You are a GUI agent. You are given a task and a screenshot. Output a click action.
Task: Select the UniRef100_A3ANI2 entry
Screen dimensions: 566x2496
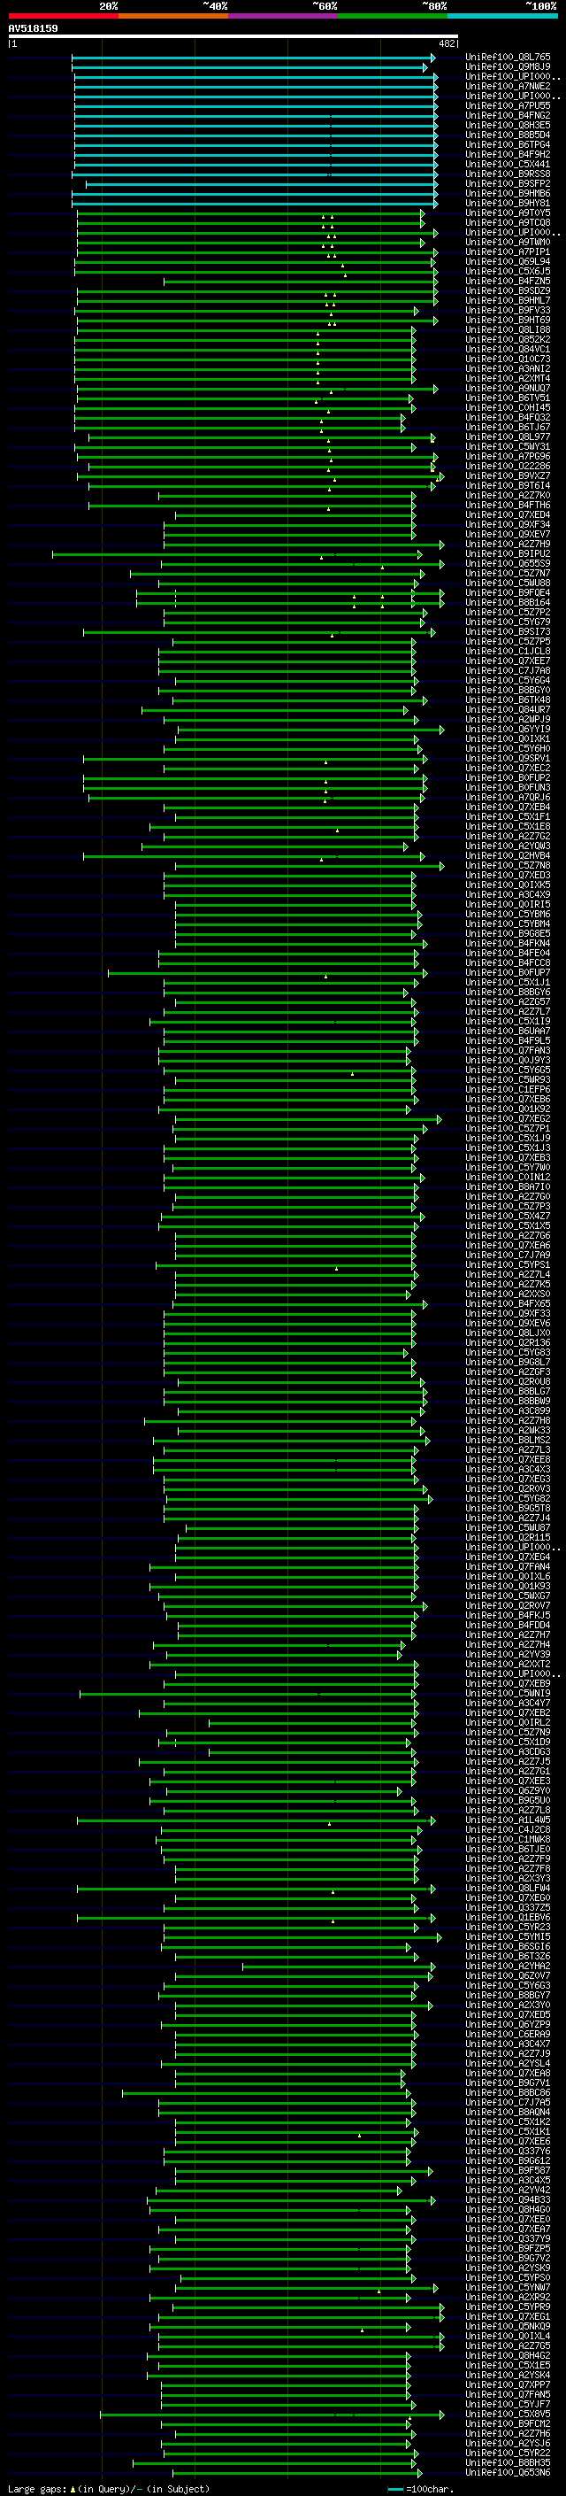tap(508, 369)
